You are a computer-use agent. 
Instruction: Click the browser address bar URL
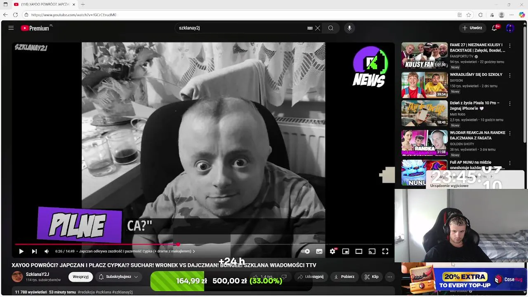coord(74,15)
